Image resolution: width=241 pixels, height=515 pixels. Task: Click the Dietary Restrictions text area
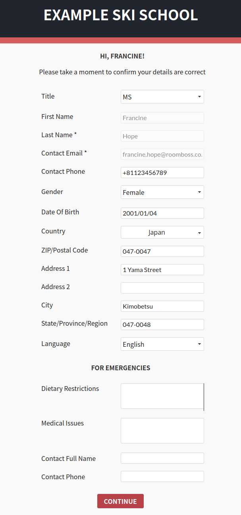point(162,396)
